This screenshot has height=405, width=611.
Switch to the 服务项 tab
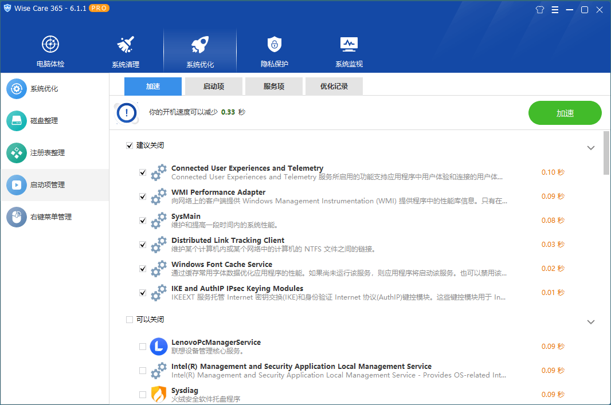[x=275, y=86]
